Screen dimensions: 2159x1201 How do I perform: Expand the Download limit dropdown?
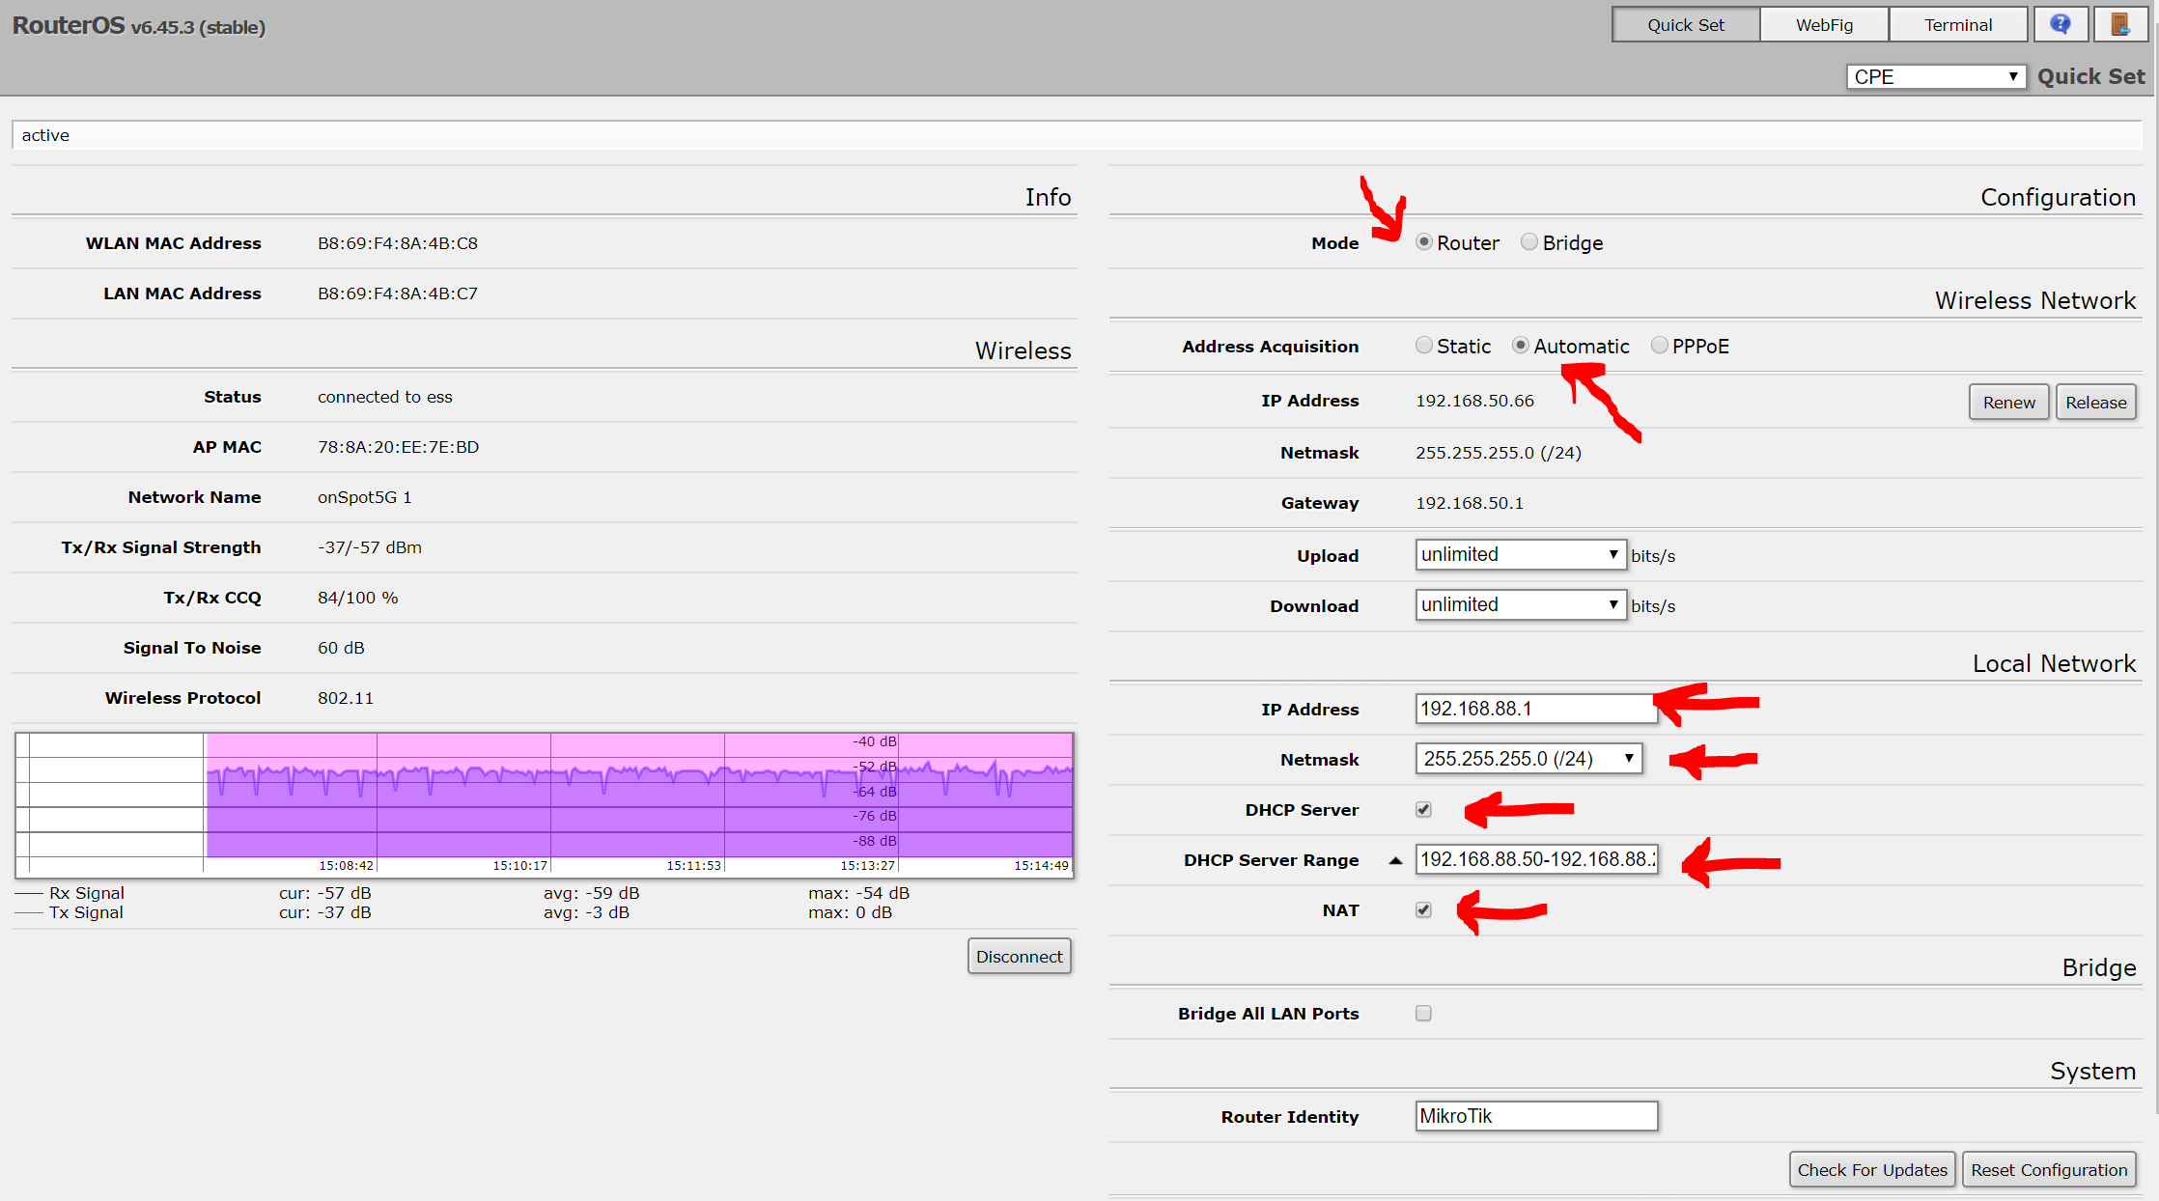pos(1520,605)
